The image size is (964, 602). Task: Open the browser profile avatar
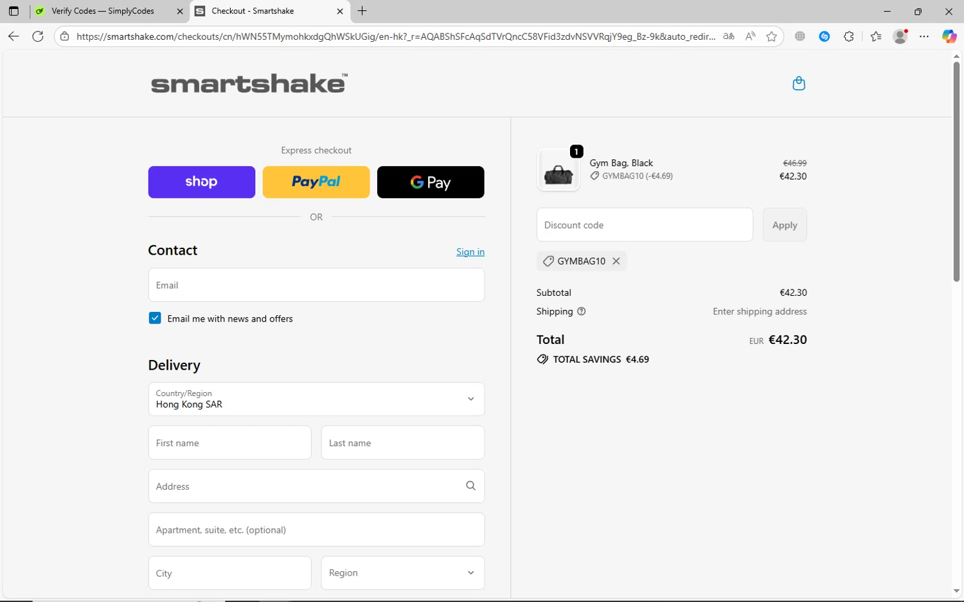coord(900,37)
